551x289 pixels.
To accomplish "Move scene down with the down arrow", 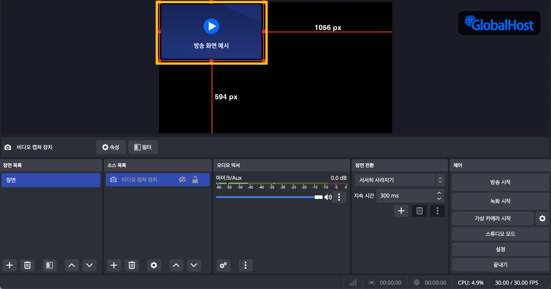I will 89,265.
